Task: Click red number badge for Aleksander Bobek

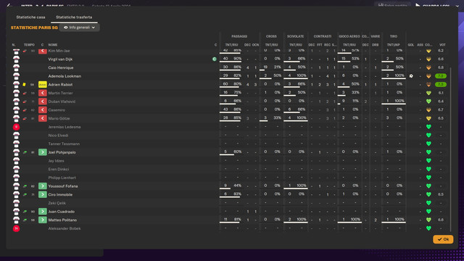Action: [16, 228]
